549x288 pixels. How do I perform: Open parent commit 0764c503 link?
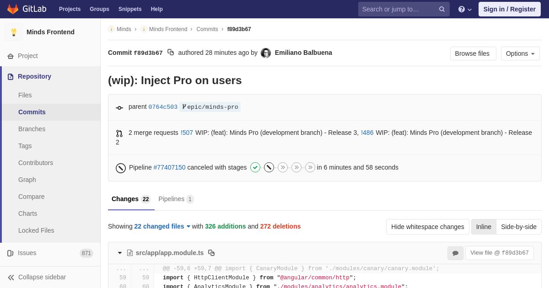[163, 107]
